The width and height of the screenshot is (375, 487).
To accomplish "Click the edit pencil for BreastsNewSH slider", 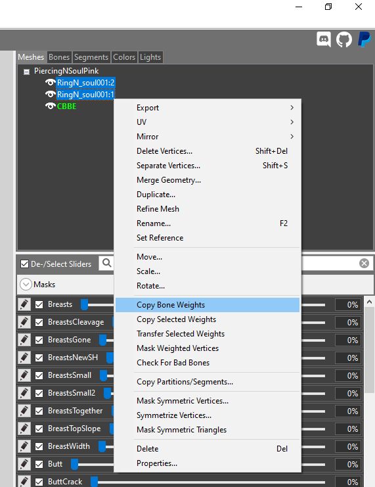I will tap(24, 358).
